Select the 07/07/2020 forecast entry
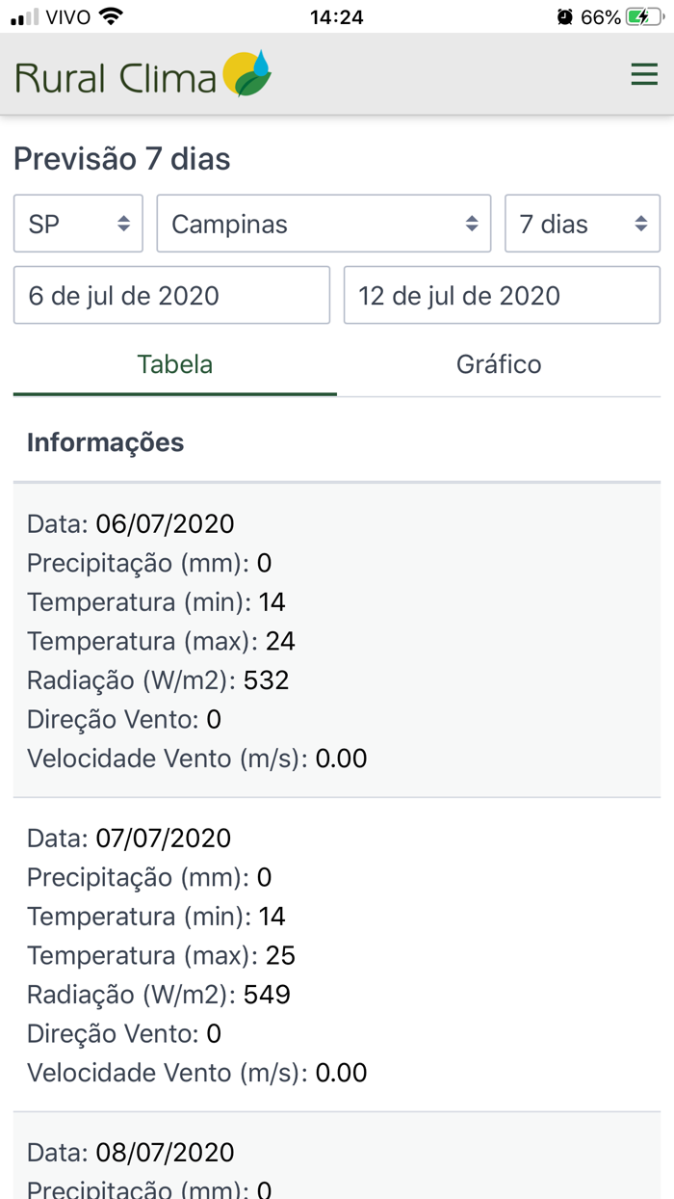 (337, 954)
